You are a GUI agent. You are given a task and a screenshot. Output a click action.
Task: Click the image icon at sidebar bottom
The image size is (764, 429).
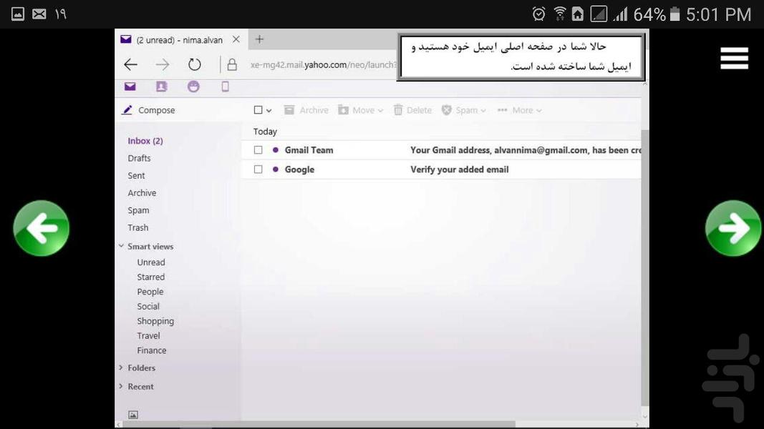click(x=133, y=415)
